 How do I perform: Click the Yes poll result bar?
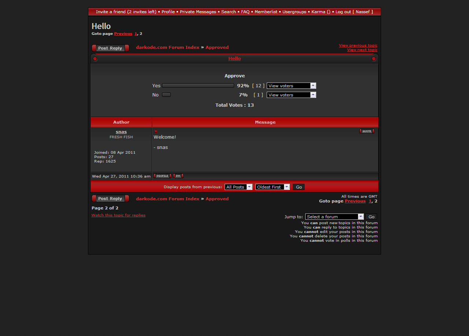pyautogui.click(x=198, y=85)
